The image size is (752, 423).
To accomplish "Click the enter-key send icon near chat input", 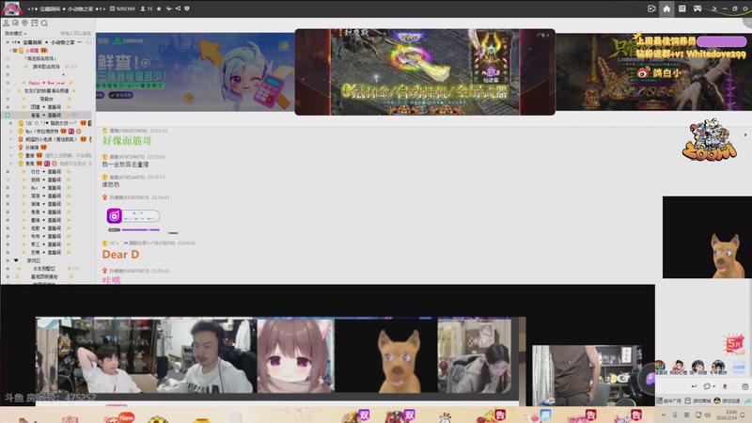I will [x=694, y=386].
